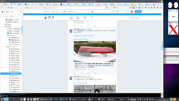Open the Shoko Egawa bookmark entry

[x=15, y=63]
